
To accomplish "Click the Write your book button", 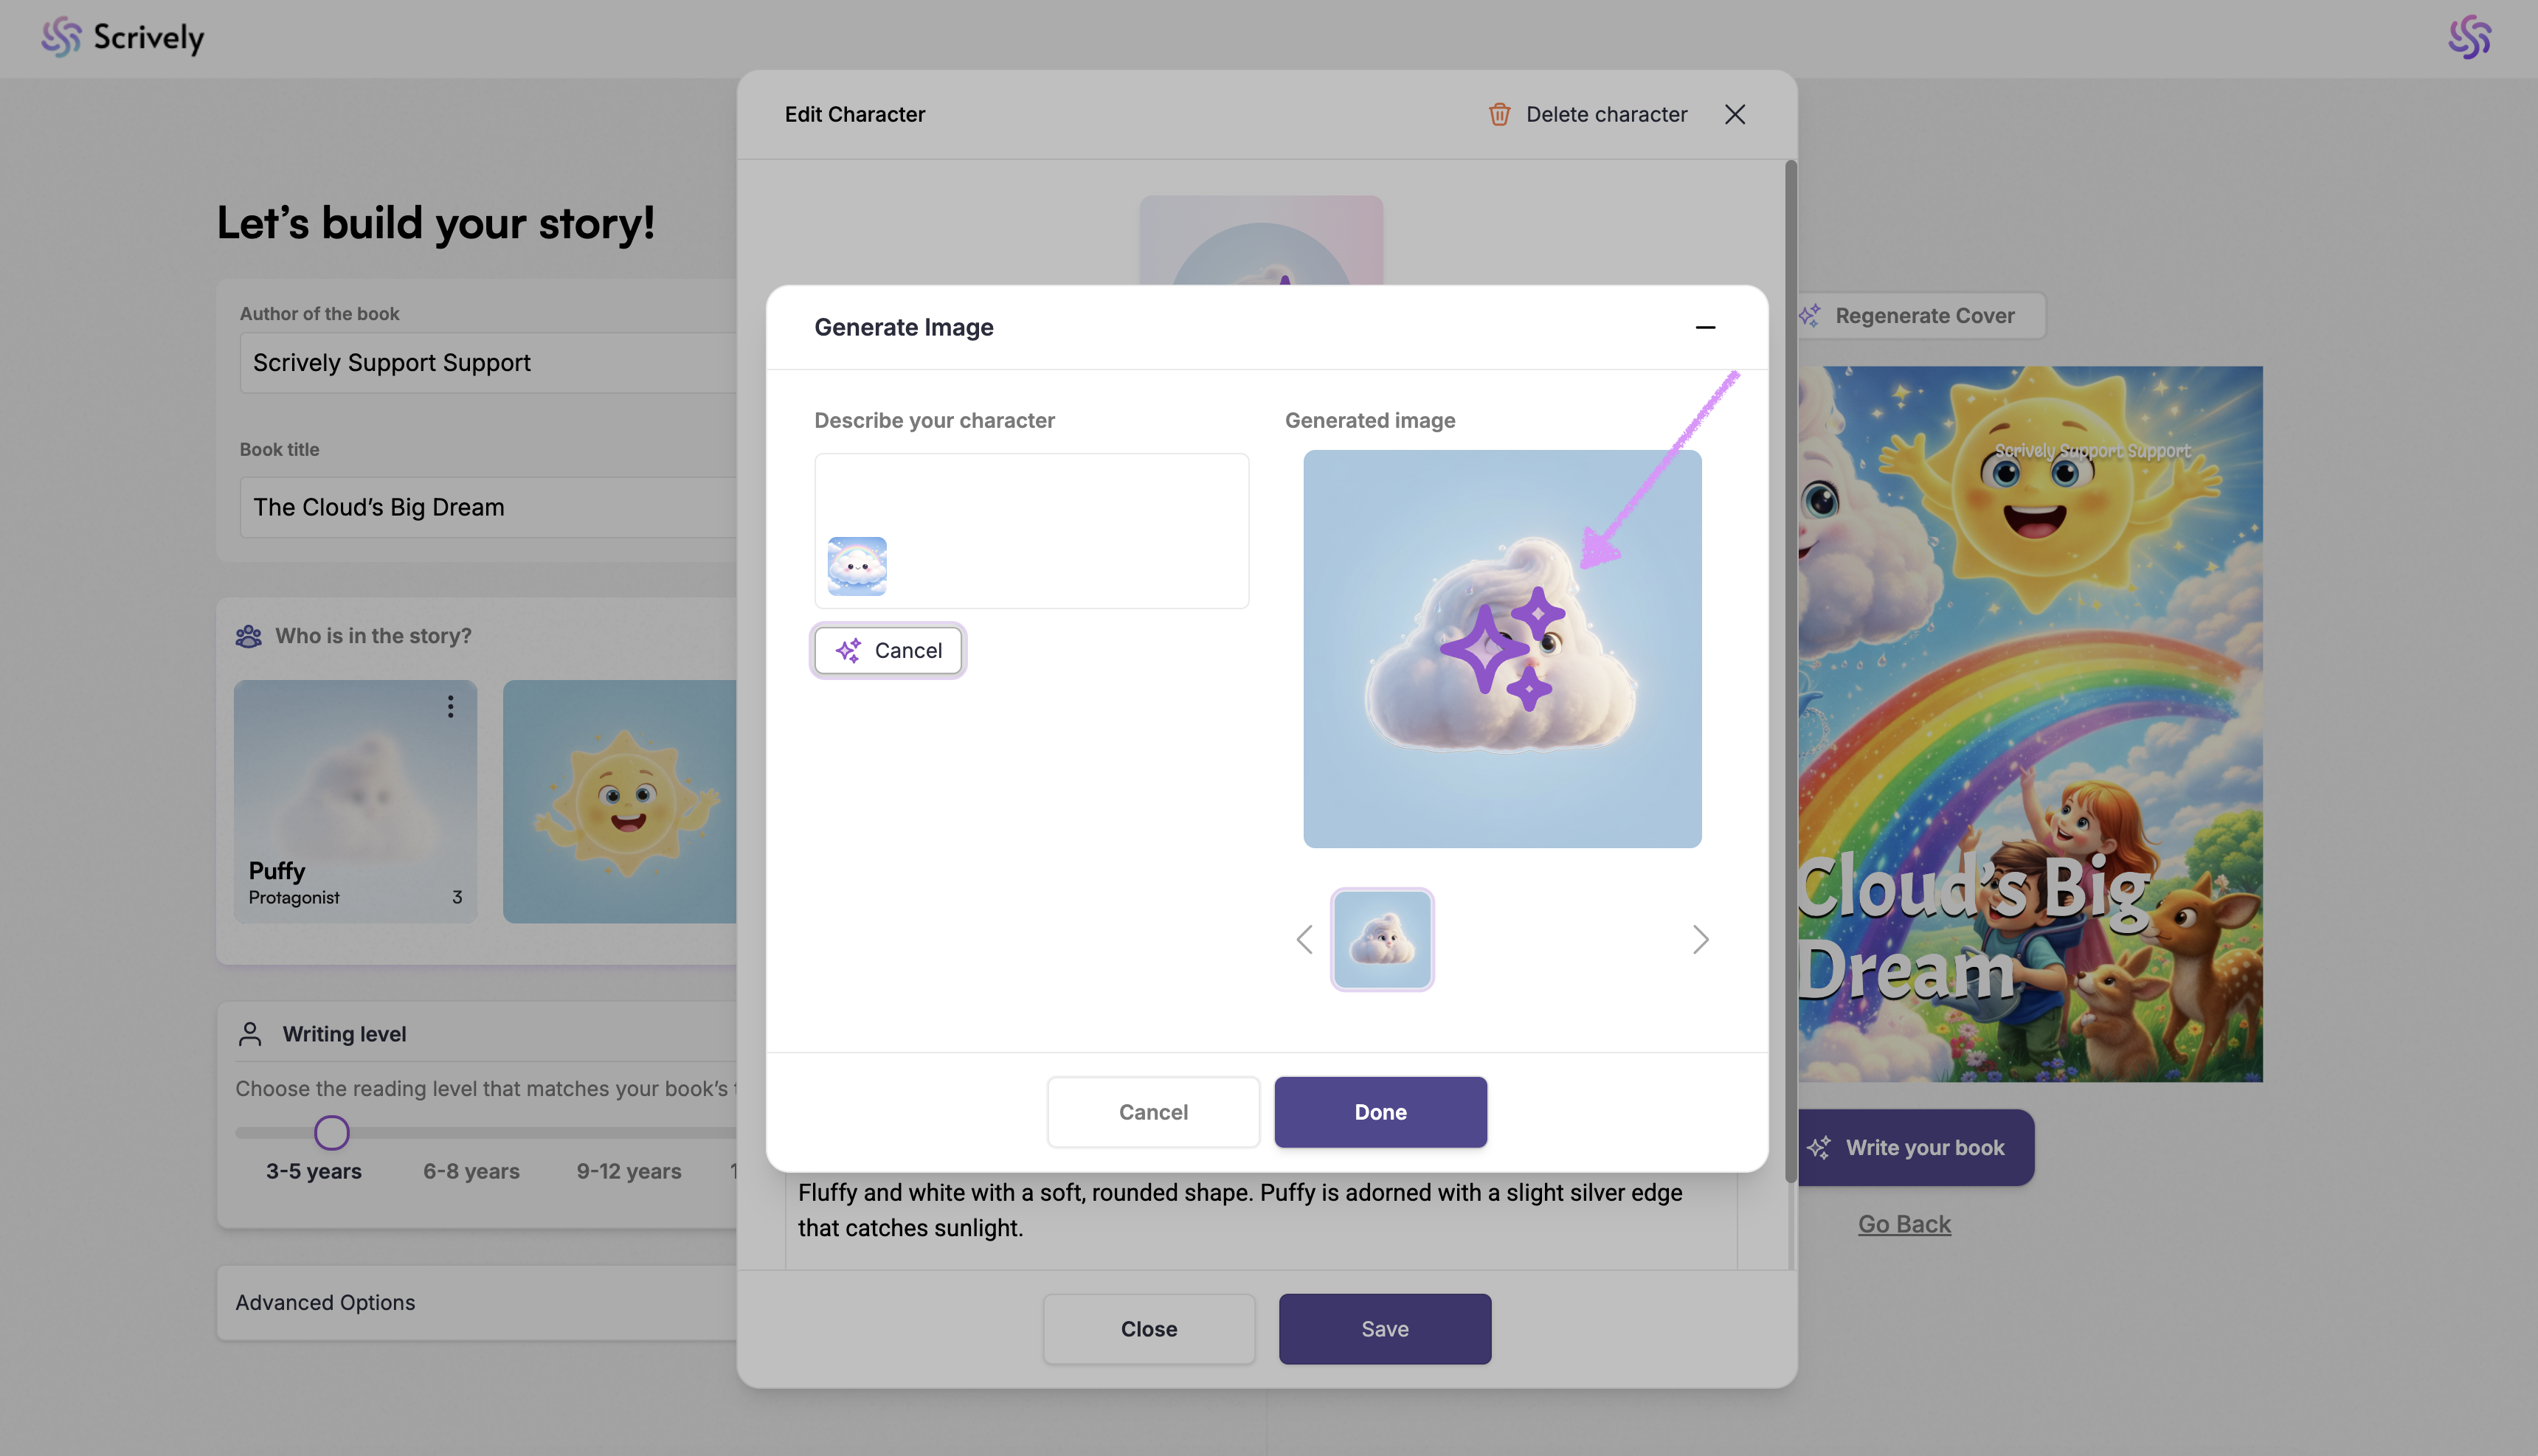I will pyautogui.click(x=1914, y=1148).
